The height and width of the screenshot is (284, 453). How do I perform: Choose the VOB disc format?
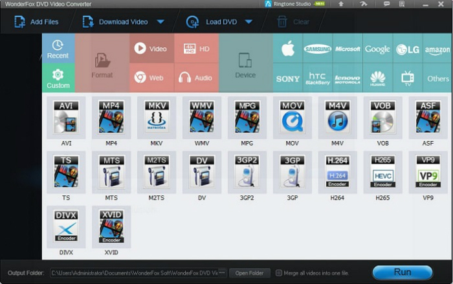(383, 118)
